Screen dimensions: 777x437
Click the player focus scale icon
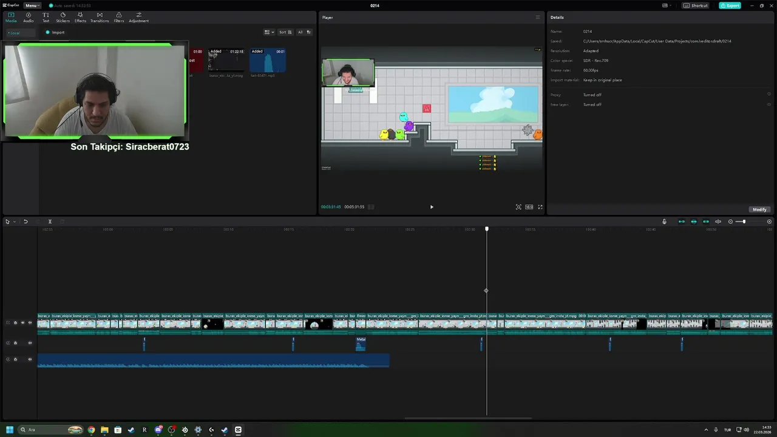(x=518, y=207)
